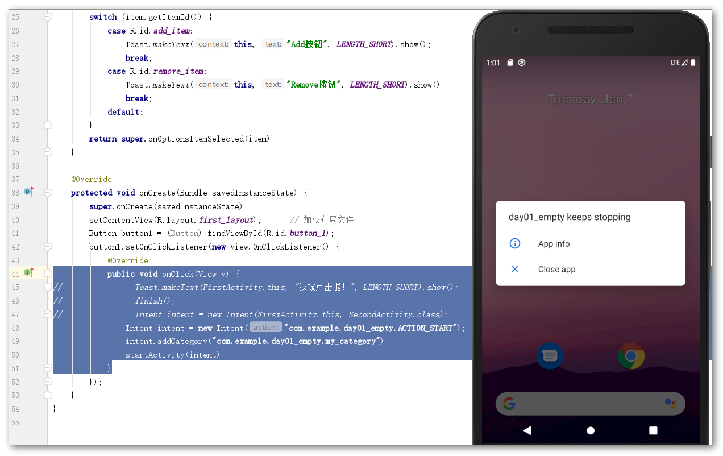Click the my_category string on line 49
Image resolution: width=723 pixels, height=456 pixels.
296,341
